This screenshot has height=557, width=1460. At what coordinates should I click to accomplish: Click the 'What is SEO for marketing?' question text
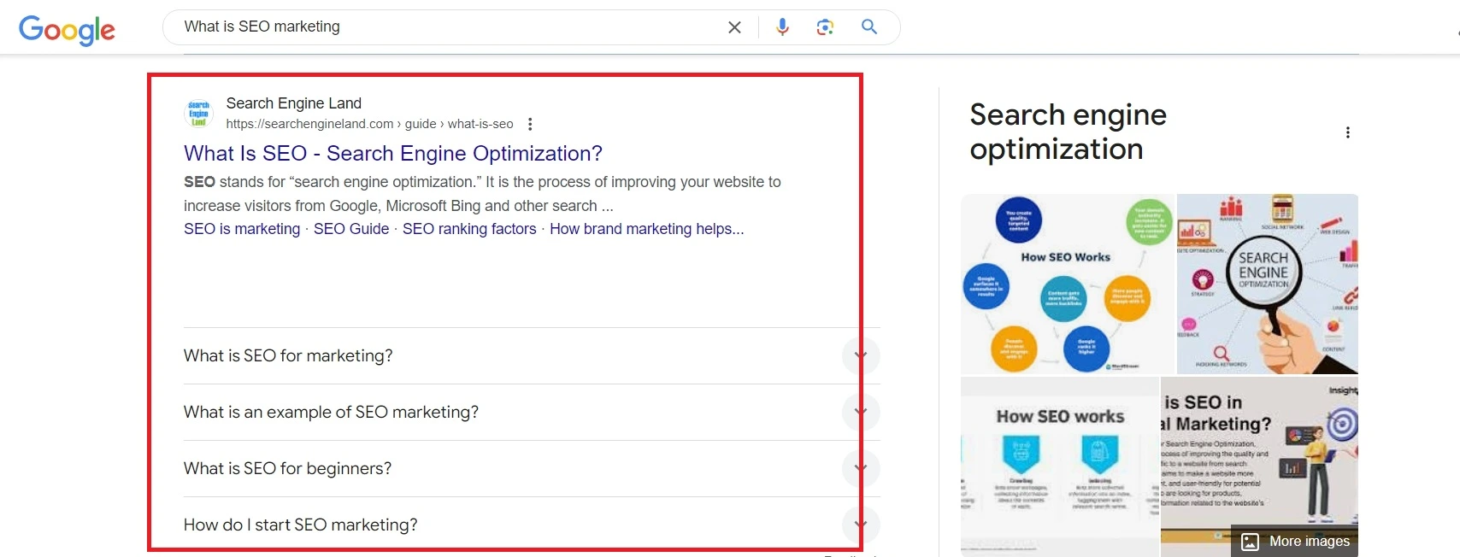(288, 355)
